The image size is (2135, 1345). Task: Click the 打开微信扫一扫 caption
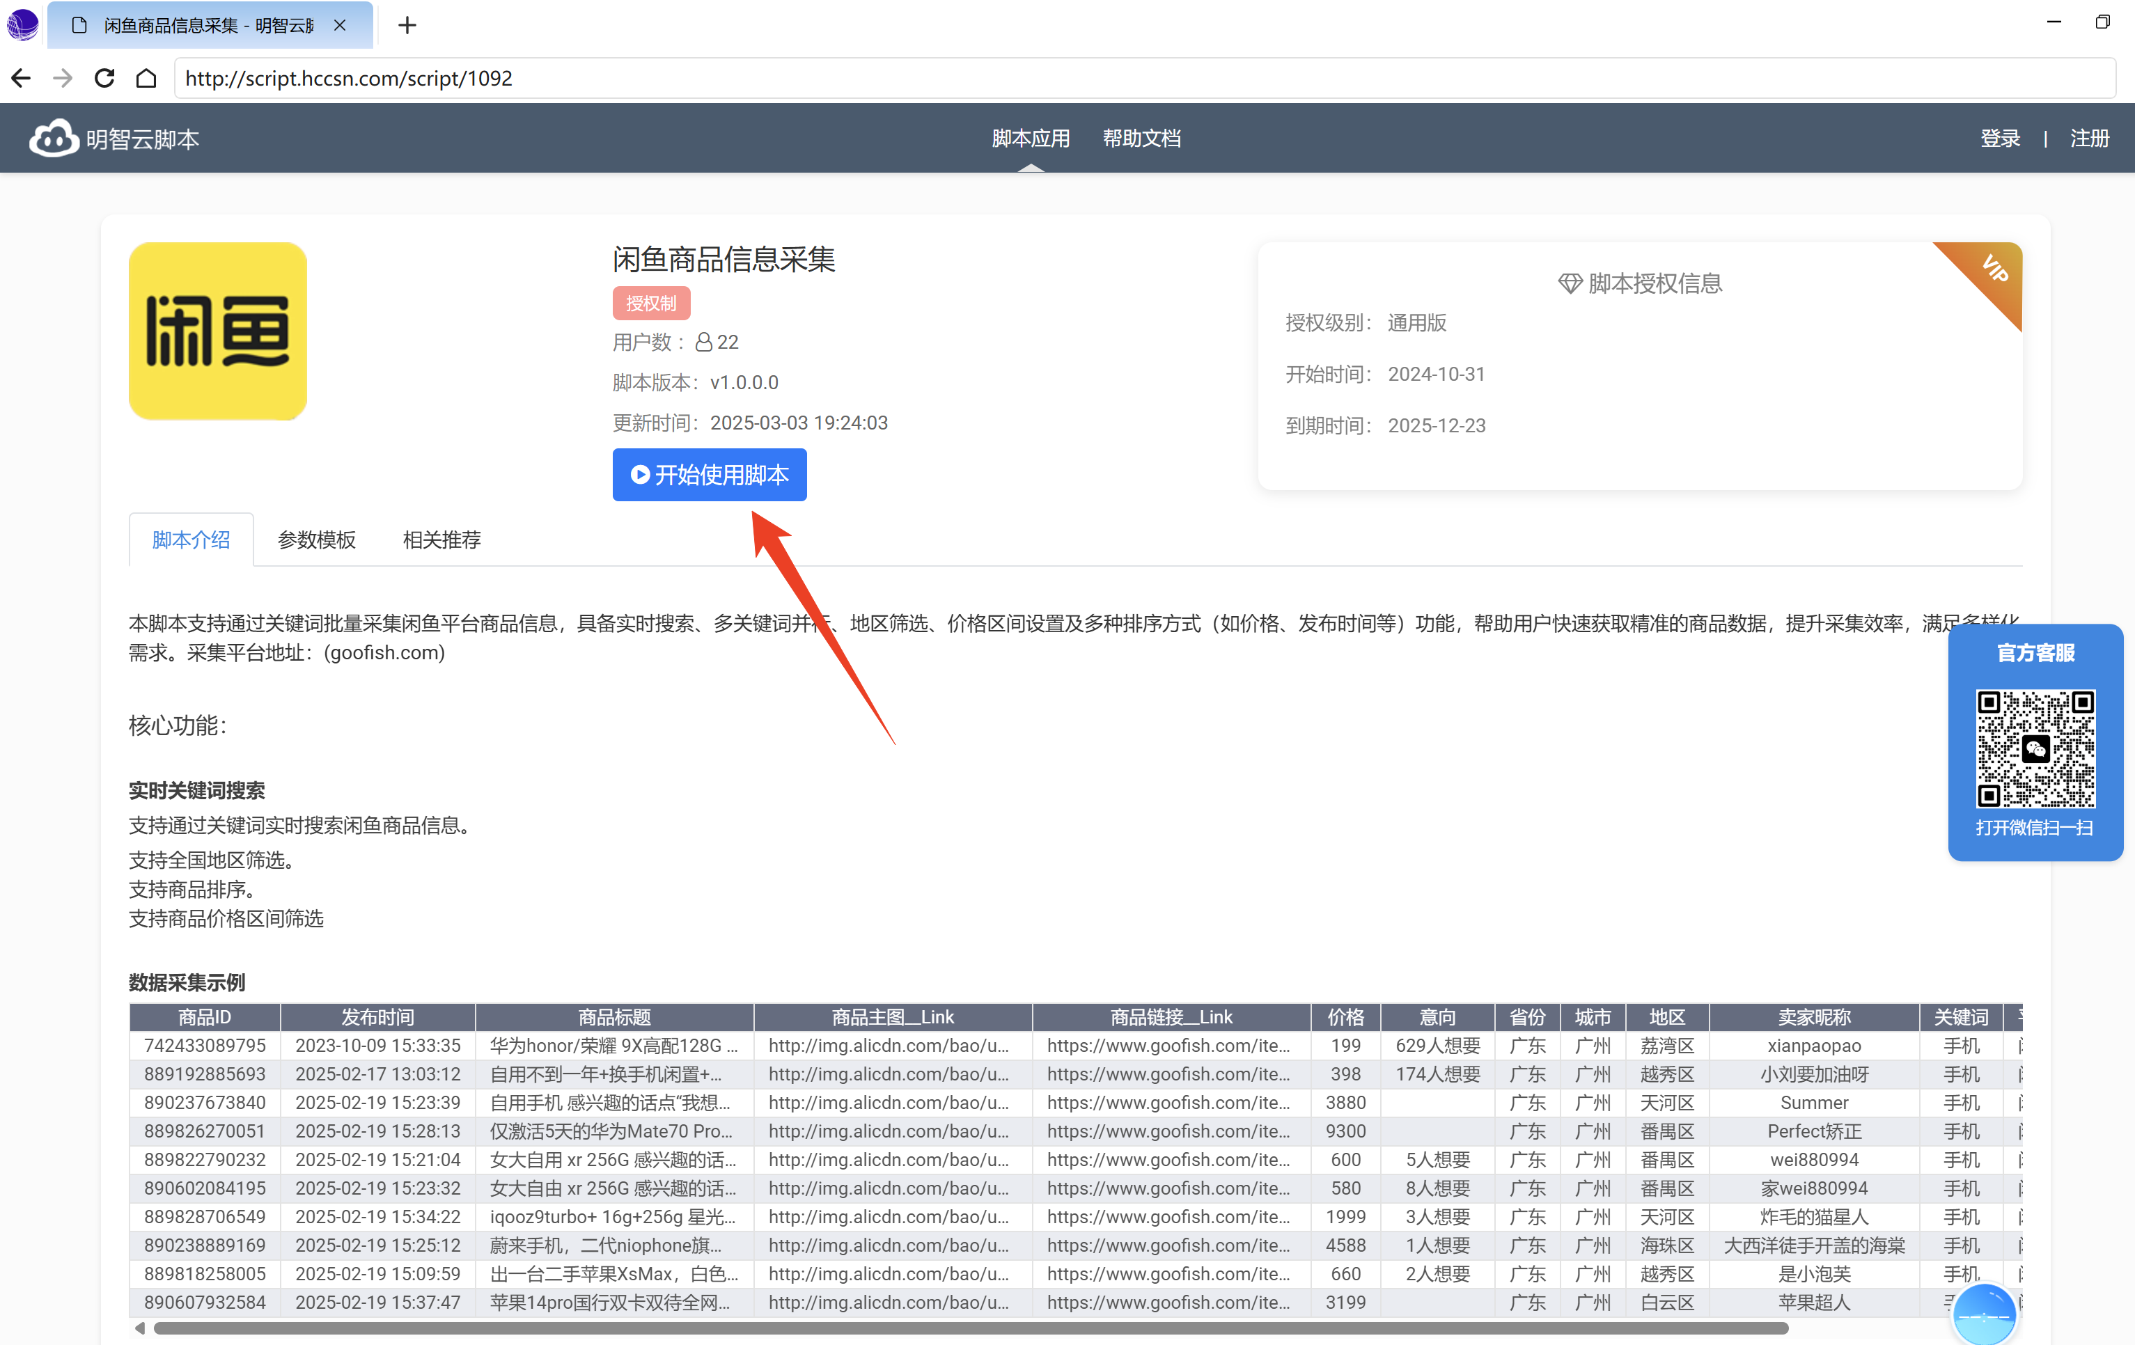tap(2034, 827)
